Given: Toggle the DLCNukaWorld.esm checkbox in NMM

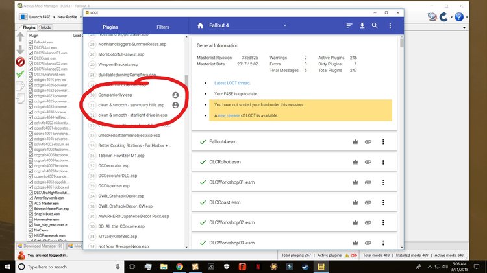Looking at the screenshot, I should pyautogui.click(x=31, y=74).
